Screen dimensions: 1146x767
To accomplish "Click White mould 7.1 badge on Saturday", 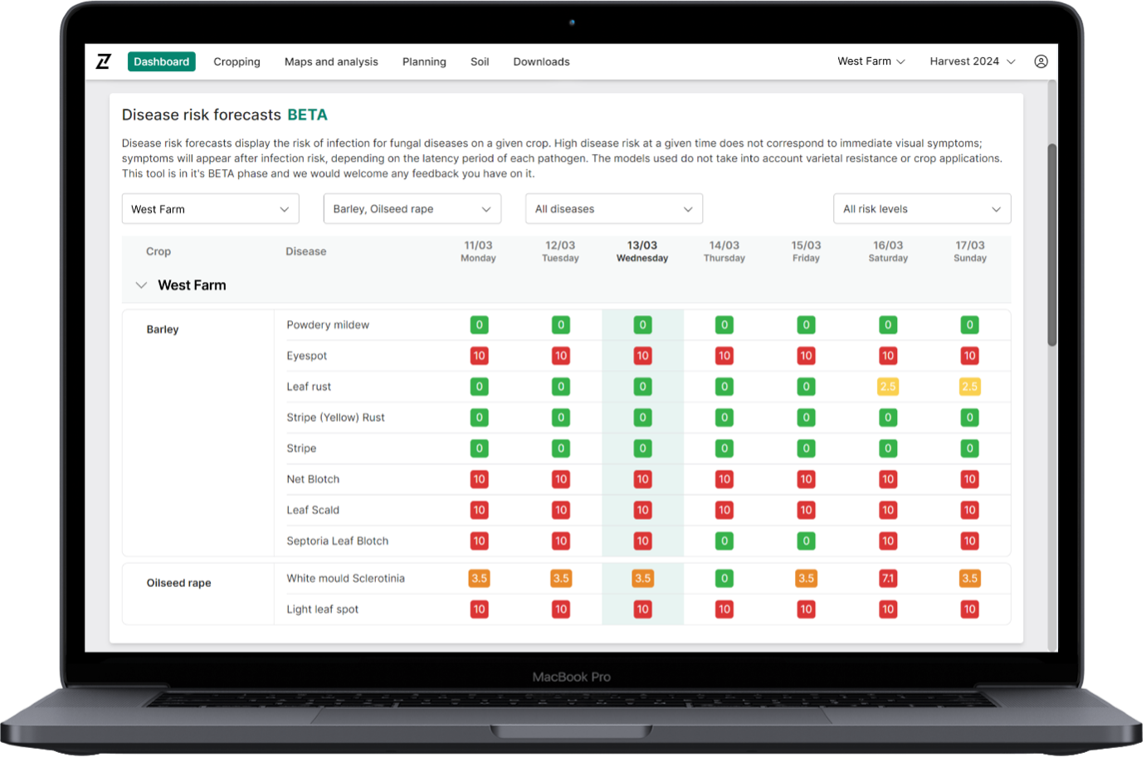I will pos(888,578).
